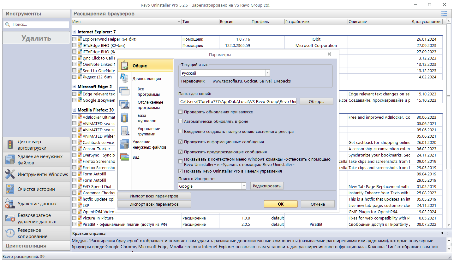Select Общие category in Параметры
454x262 pixels.
[x=146, y=65]
